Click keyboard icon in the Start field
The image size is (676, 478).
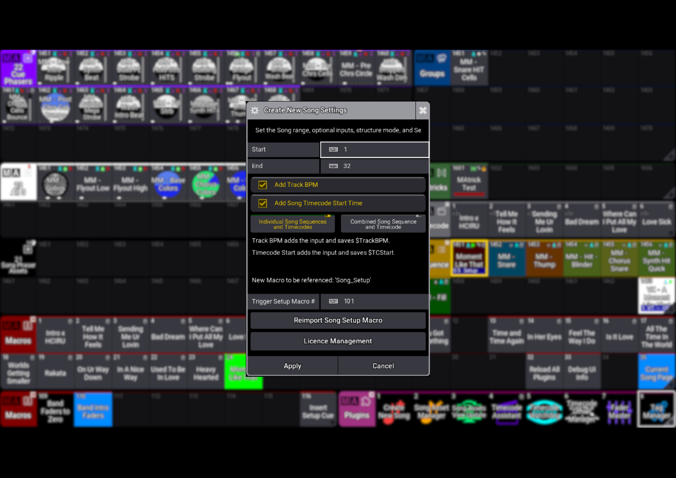coord(333,149)
